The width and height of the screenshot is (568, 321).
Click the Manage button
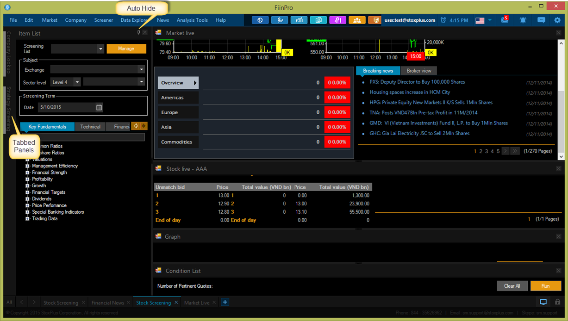(x=126, y=49)
